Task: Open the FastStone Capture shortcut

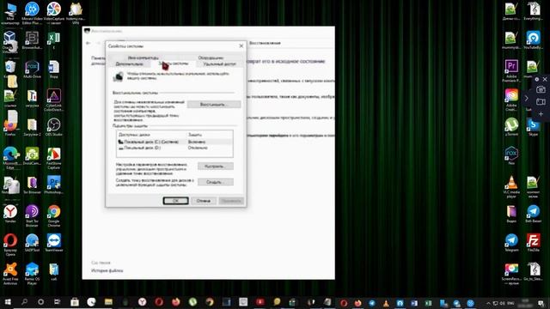Action: point(53,158)
